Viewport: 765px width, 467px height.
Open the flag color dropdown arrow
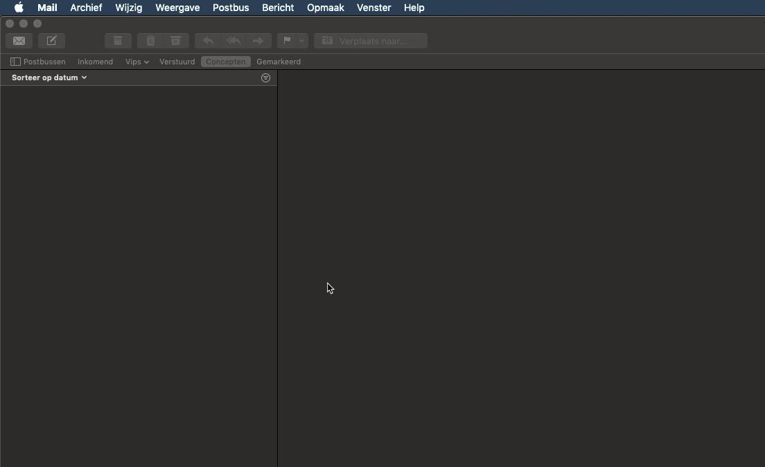pos(302,41)
